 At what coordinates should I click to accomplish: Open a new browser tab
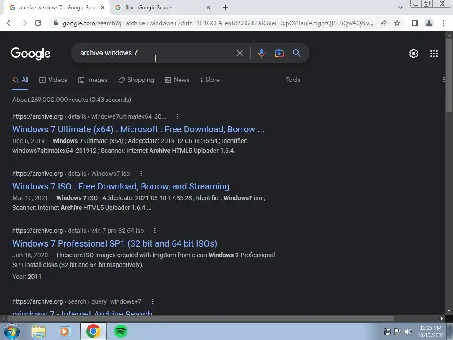tap(225, 8)
